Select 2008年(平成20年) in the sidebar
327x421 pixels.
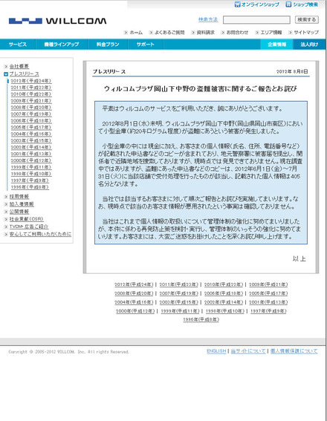point(31,108)
